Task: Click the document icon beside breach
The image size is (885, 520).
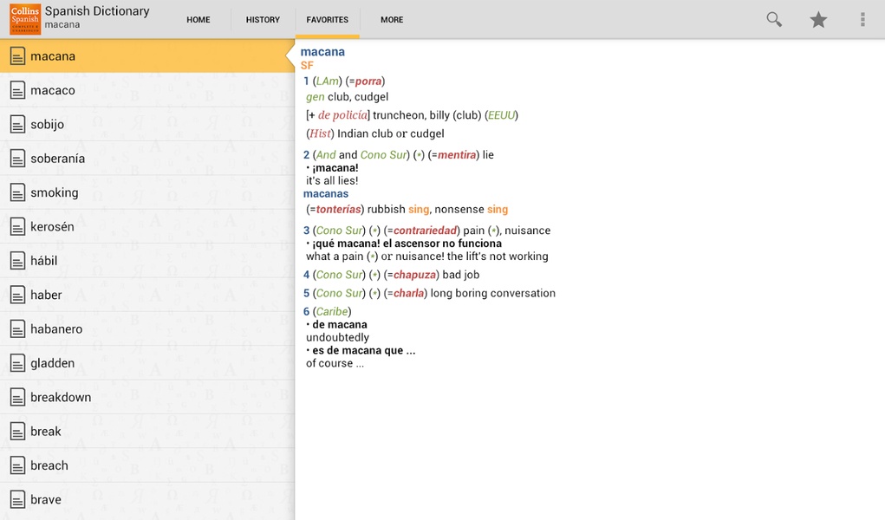Action: pos(17,465)
